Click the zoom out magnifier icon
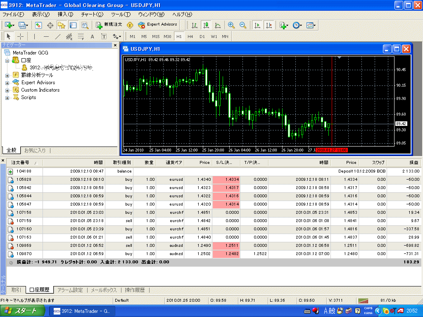Image resolution: width=423 pixels, height=317 pixels. [x=242, y=25]
